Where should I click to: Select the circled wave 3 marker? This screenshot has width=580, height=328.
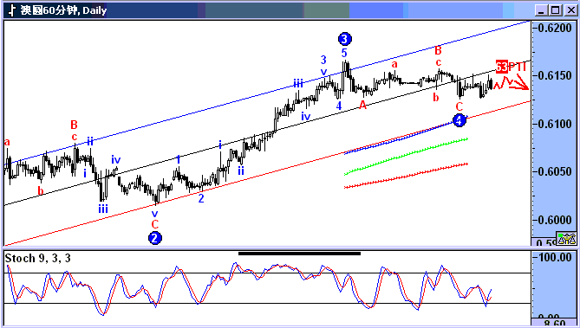(x=345, y=39)
